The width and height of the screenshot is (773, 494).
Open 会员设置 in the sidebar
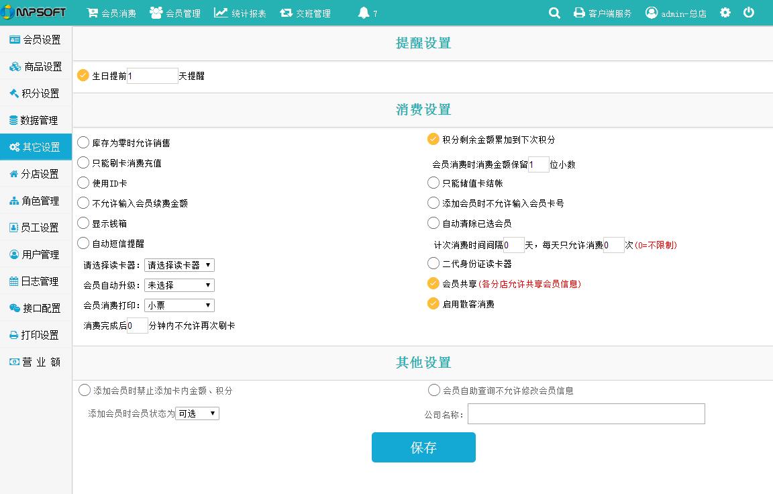(36, 40)
